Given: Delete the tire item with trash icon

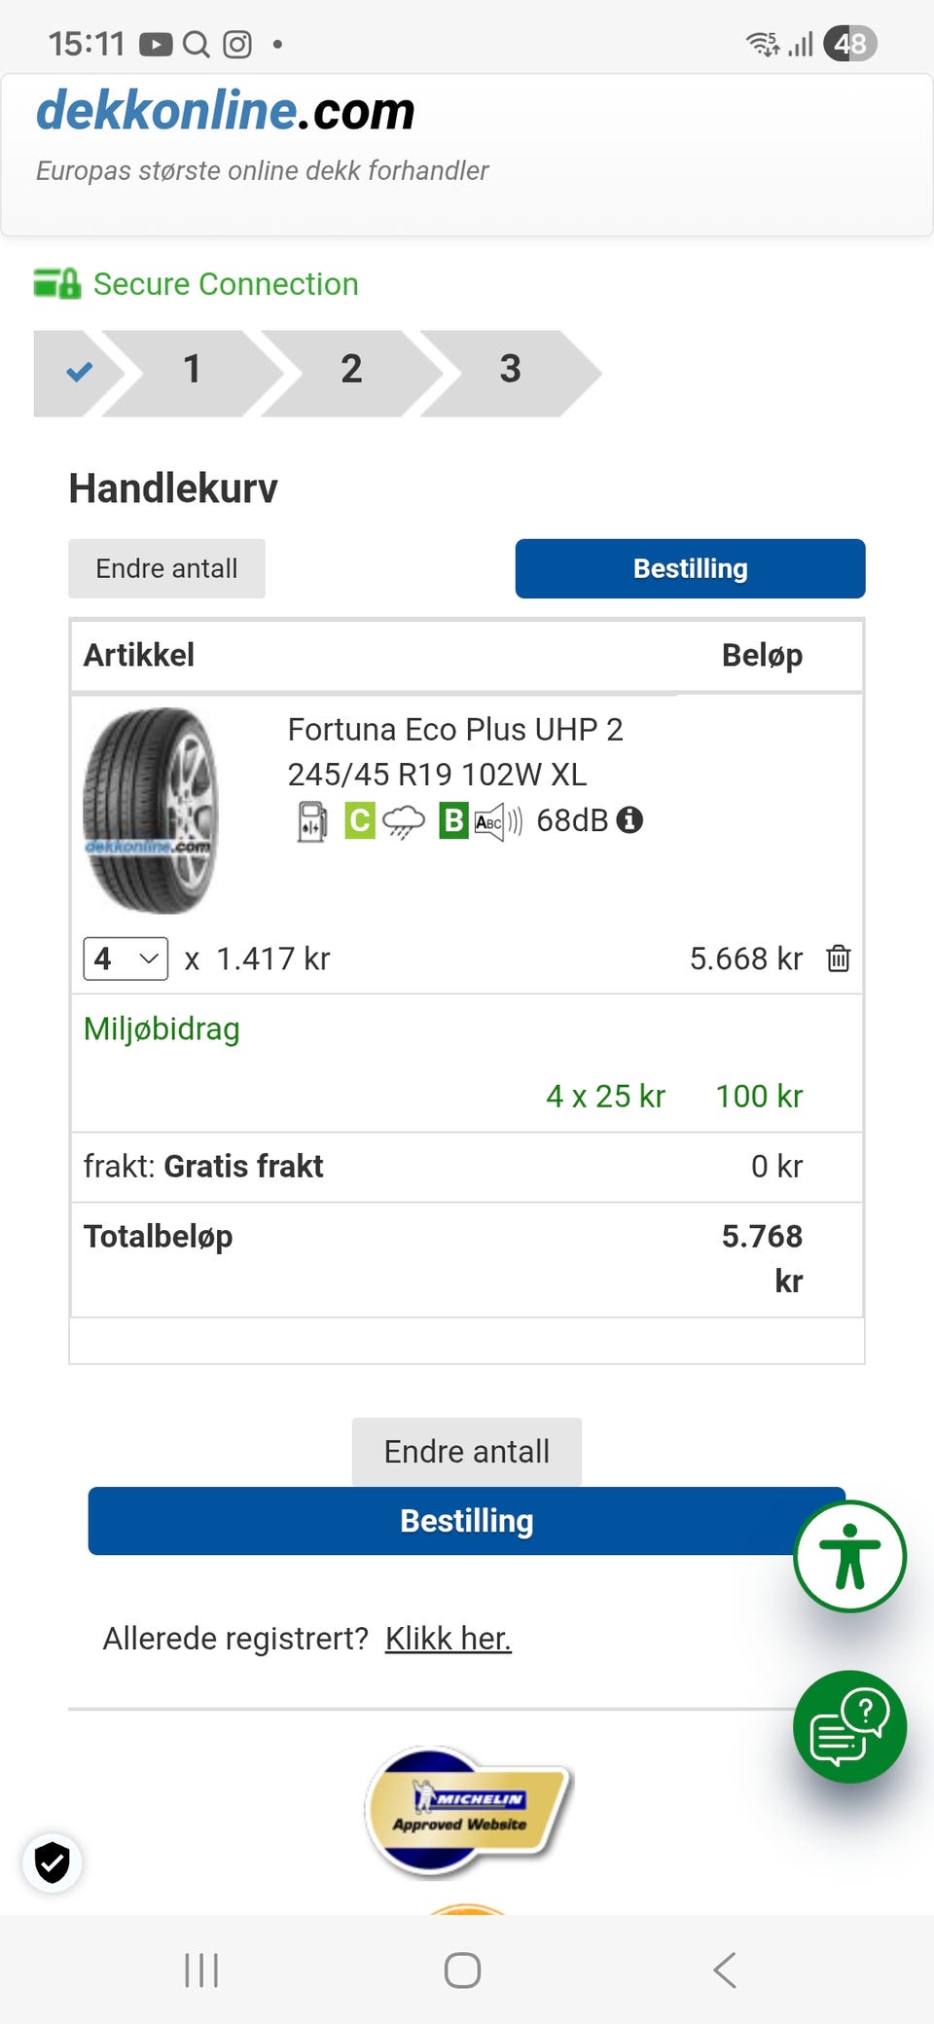Looking at the screenshot, I should point(838,958).
